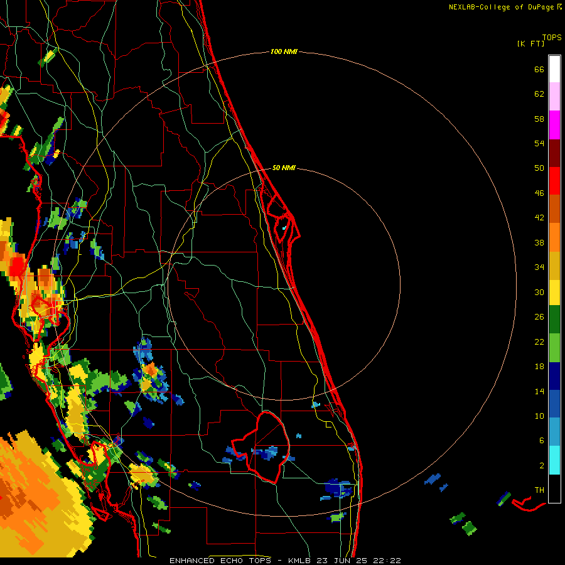The width and height of the screenshot is (565, 565).
Task: Click the dark green swatch at 26
Action: [x=554, y=320]
